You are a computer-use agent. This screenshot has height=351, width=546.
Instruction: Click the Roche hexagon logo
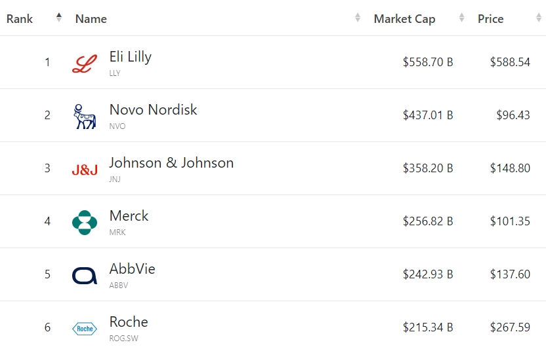pos(84,328)
